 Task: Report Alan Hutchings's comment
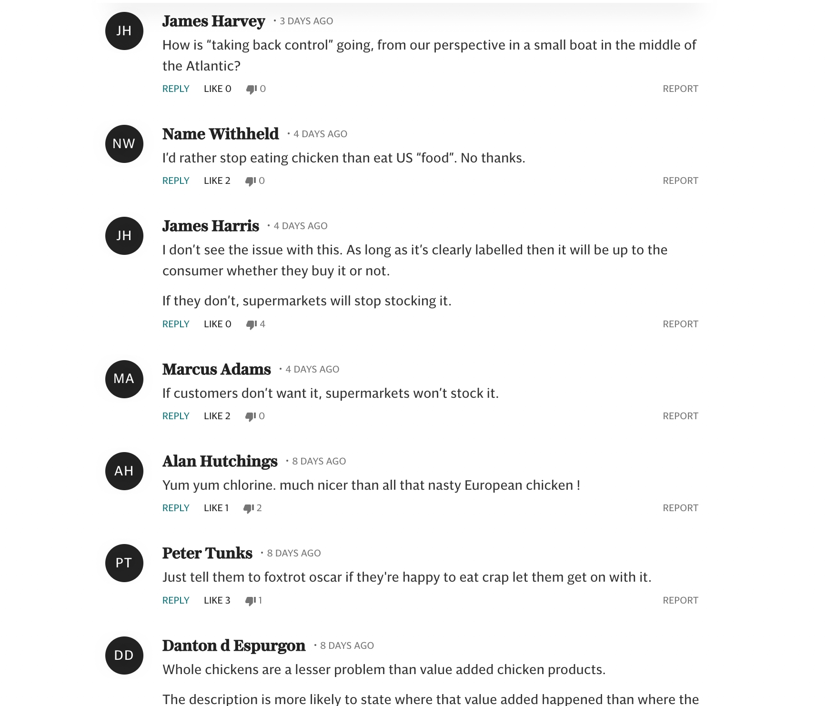point(680,508)
